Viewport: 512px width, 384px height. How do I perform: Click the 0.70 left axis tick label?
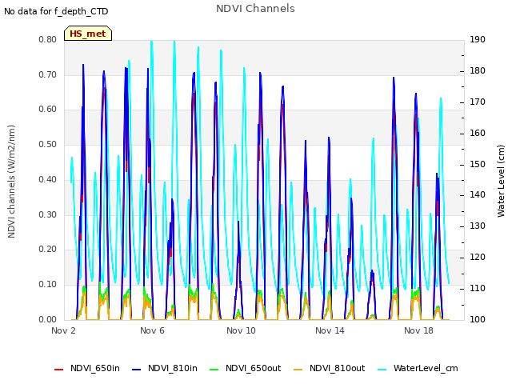click(x=48, y=74)
